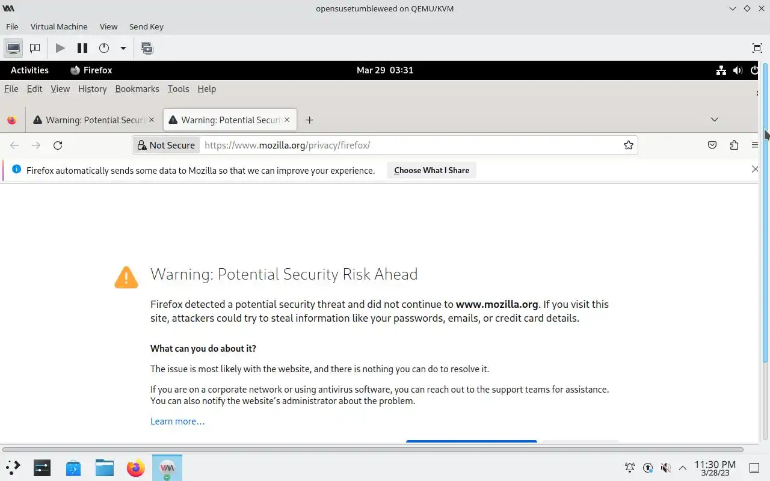
Task: Click the 11:30 PM host clock
Action: pos(715,468)
